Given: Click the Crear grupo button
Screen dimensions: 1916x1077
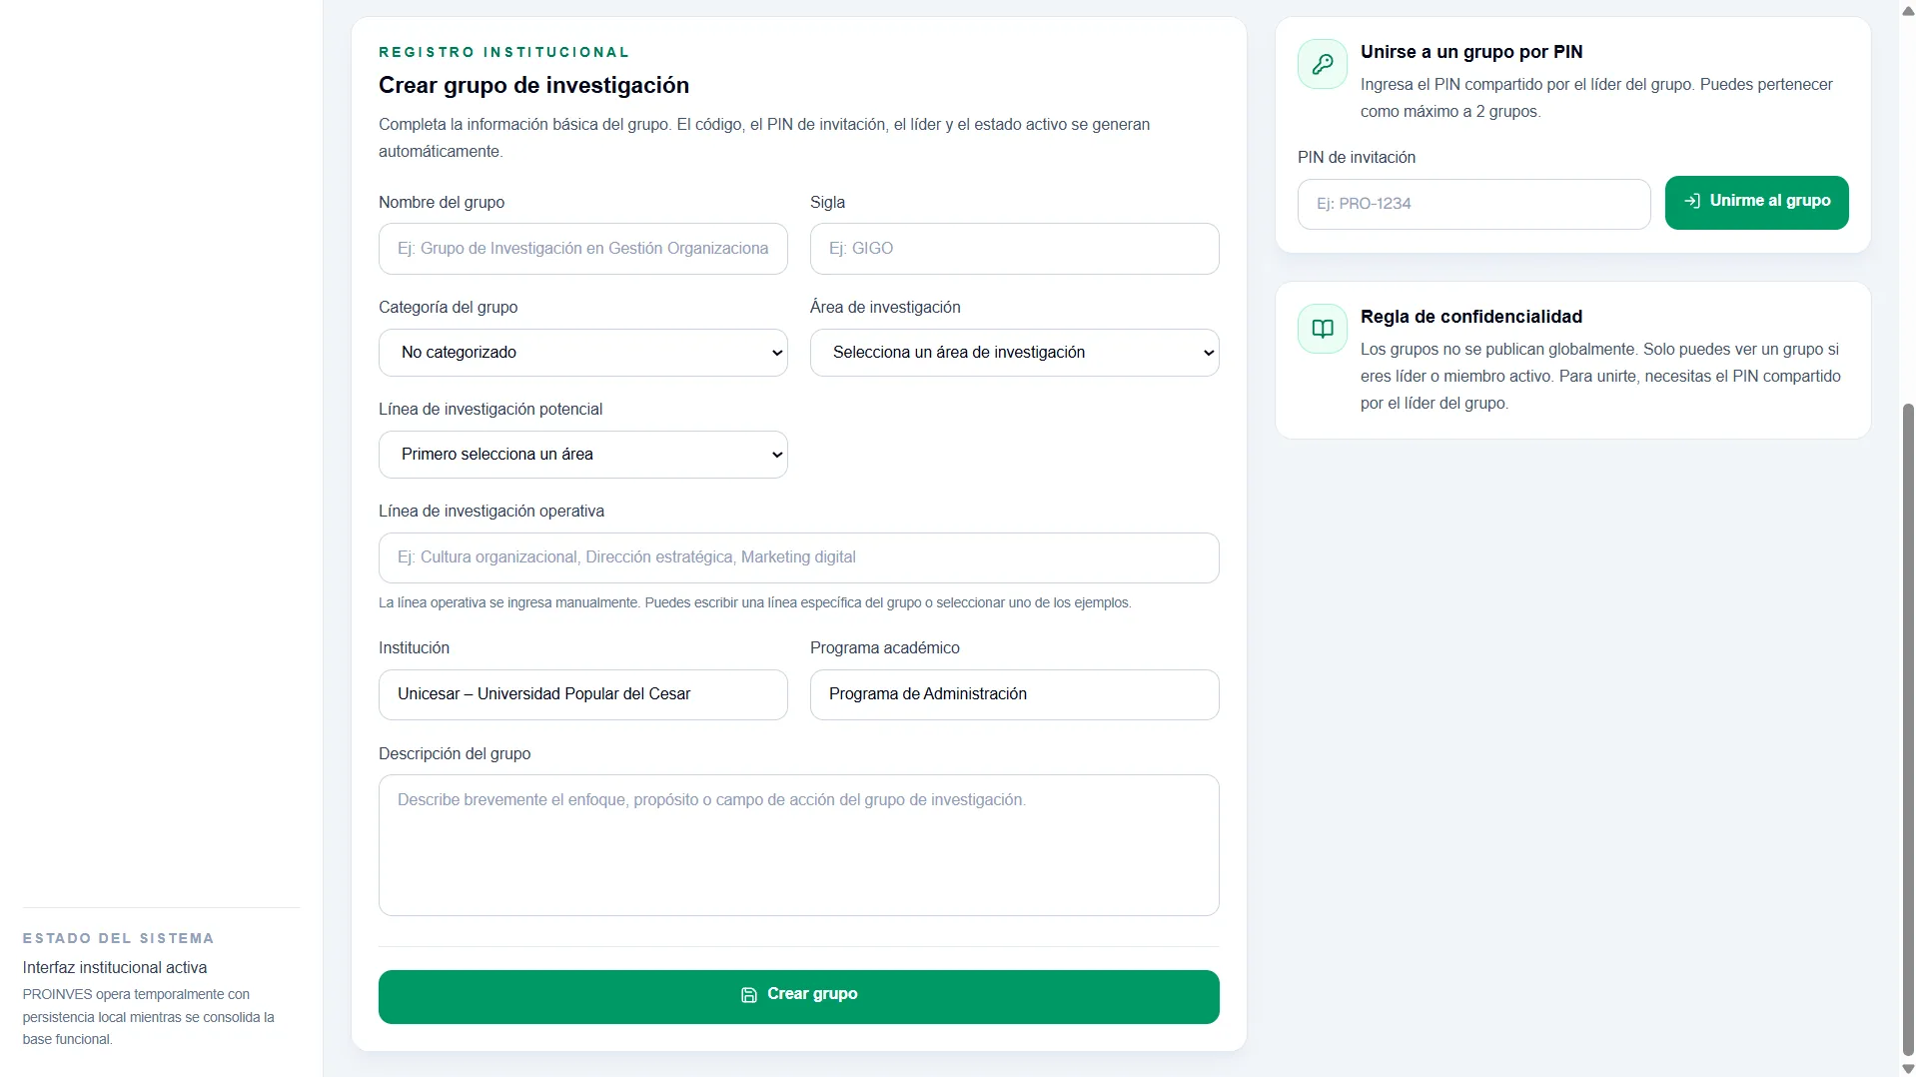Looking at the screenshot, I should [x=799, y=997].
